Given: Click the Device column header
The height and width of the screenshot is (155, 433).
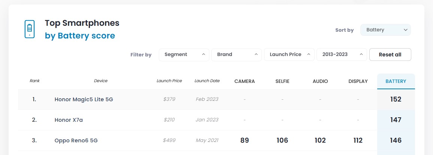Looking at the screenshot, I should (x=101, y=81).
